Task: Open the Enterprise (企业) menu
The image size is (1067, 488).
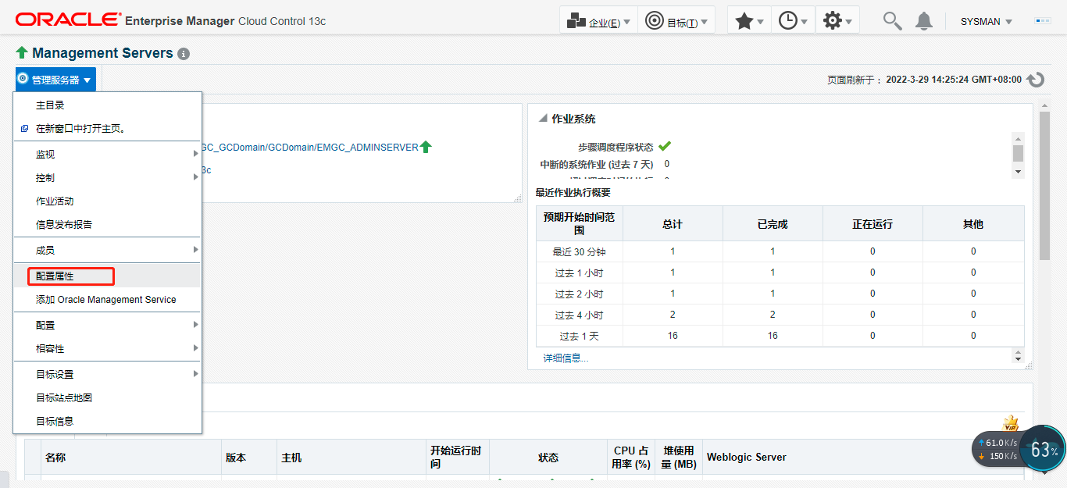Action: tap(598, 21)
